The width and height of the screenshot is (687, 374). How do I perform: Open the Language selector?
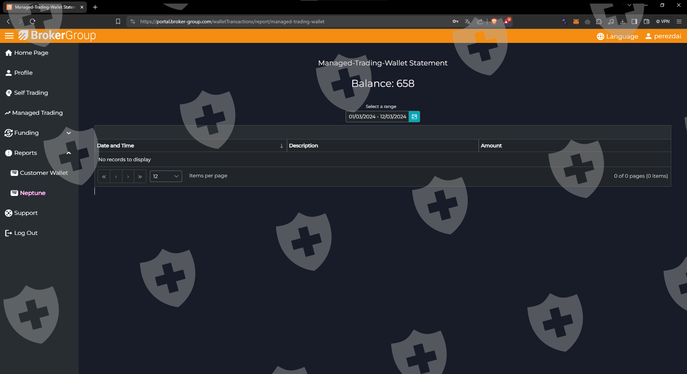(x=618, y=36)
